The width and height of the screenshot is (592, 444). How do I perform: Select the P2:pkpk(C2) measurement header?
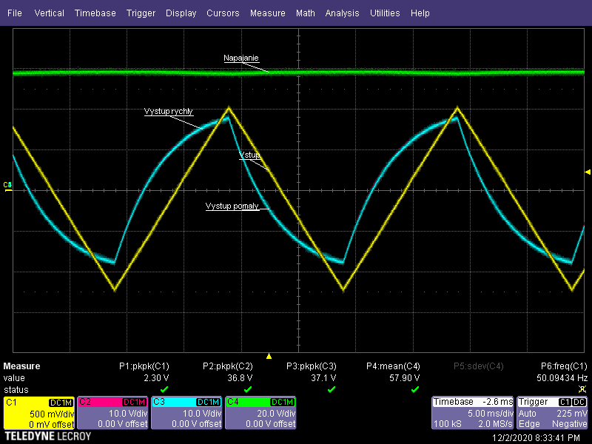tap(228, 366)
